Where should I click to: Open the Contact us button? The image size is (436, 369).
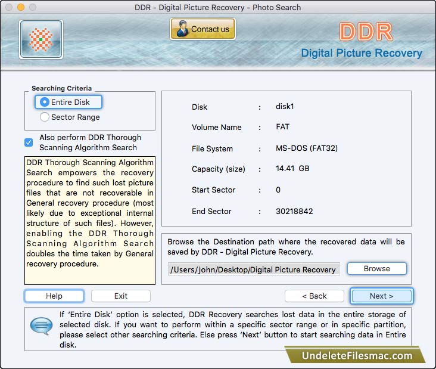203,29
